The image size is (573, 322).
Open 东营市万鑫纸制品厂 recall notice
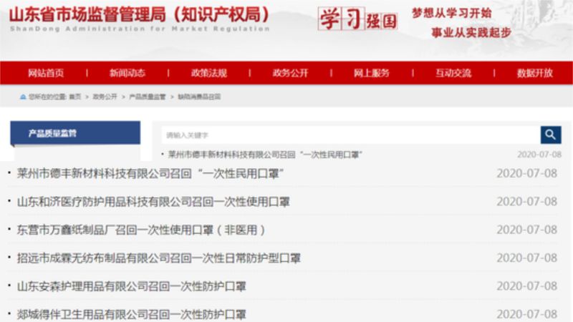[x=140, y=230]
